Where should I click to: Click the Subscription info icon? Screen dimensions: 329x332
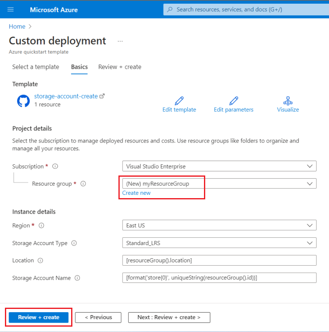click(55, 166)
